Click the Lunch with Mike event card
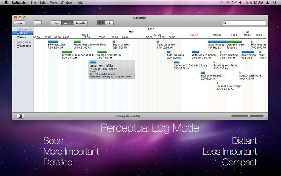 click(x=111, y=69)
